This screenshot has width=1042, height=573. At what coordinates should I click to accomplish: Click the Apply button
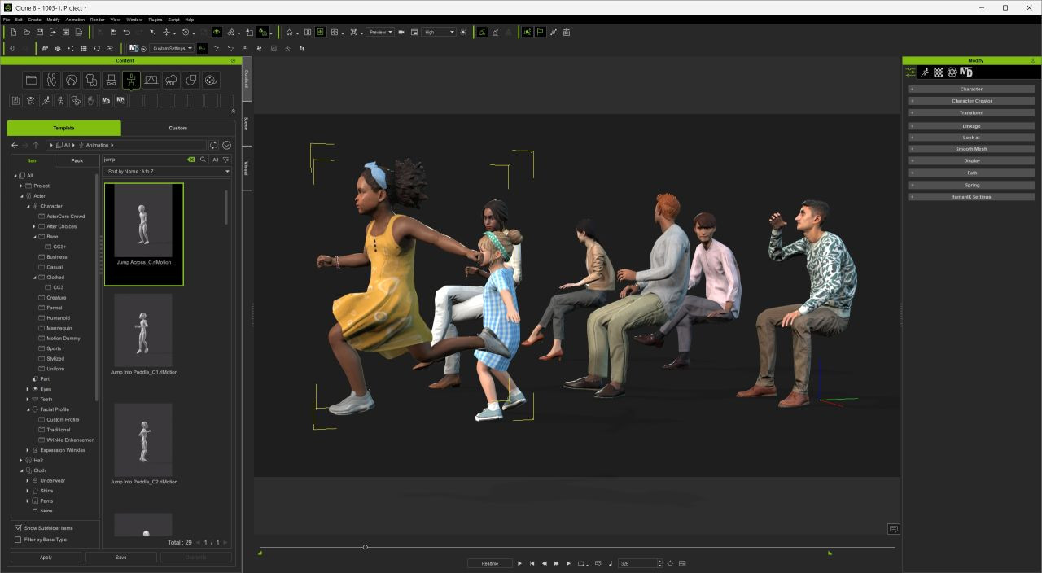click(46, 558)
